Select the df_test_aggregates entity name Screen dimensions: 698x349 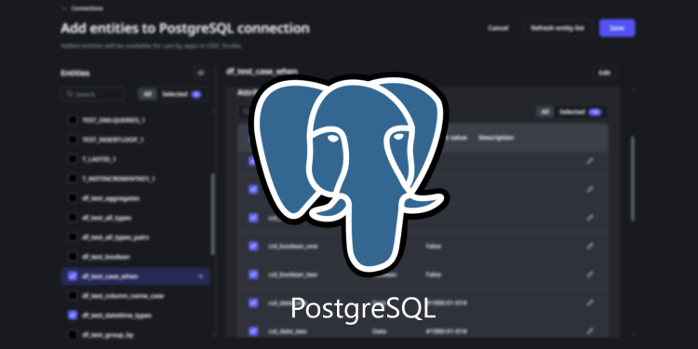click(111, 198)
